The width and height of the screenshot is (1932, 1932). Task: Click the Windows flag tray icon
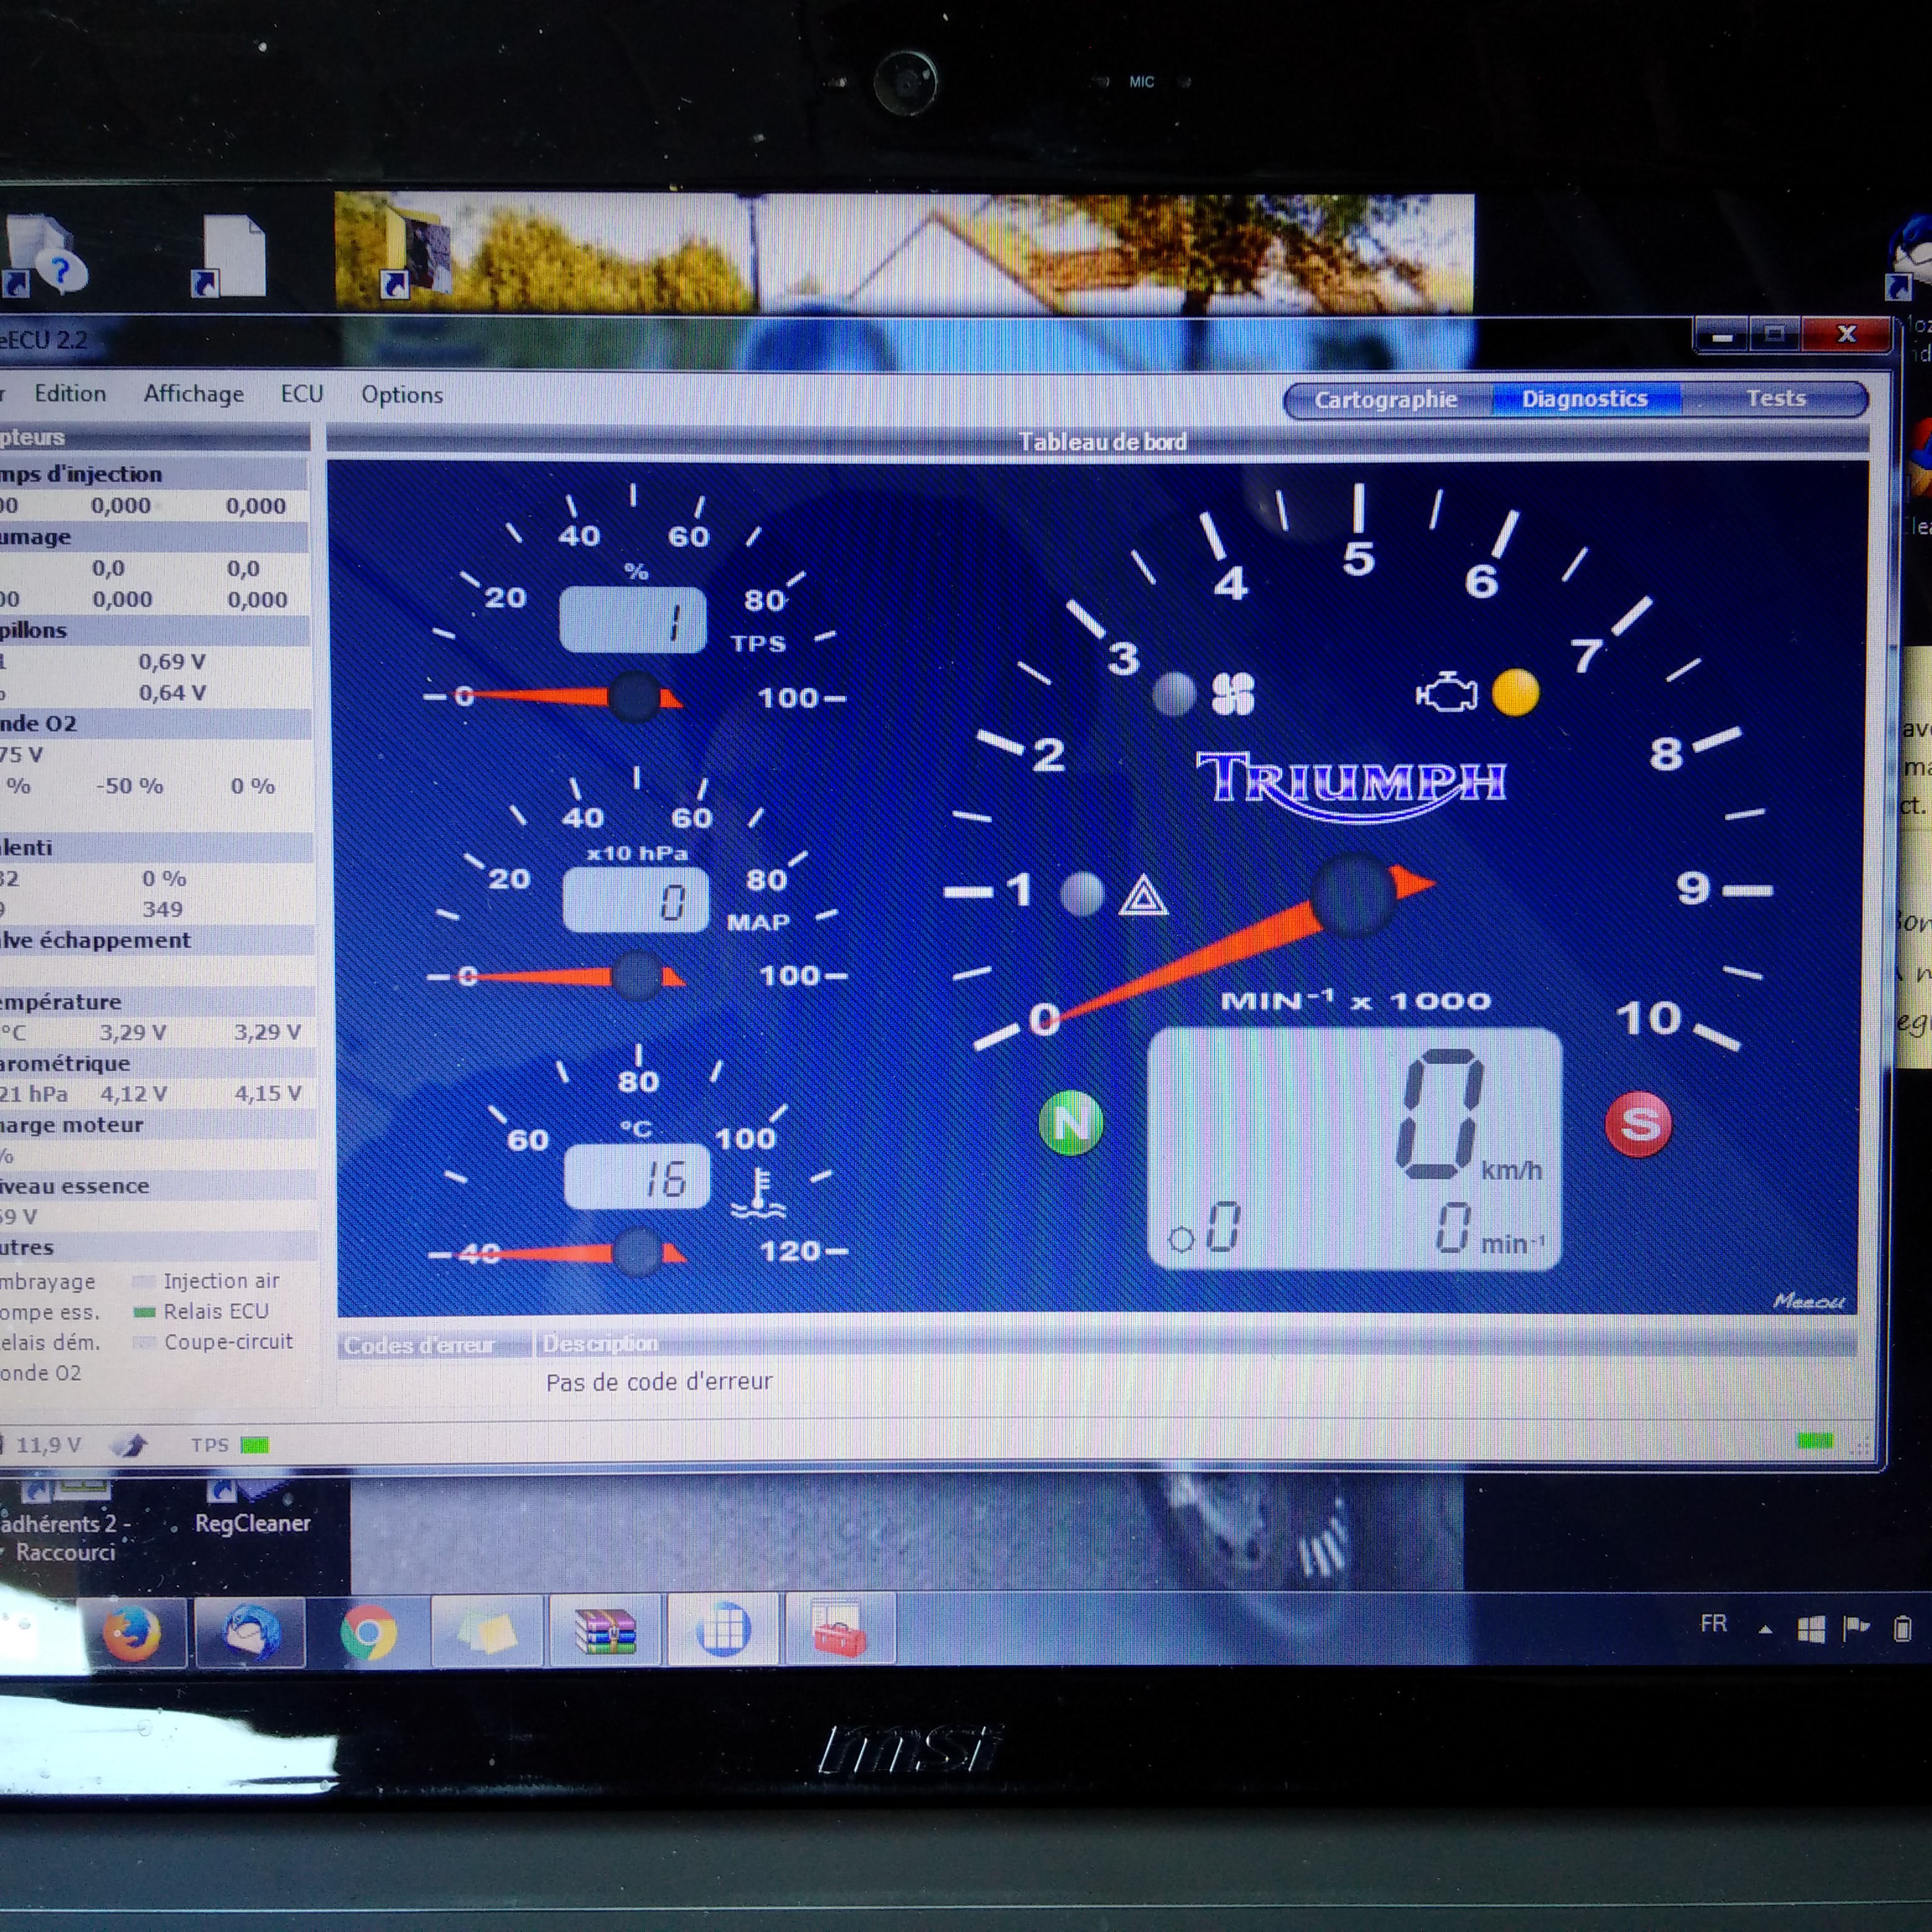(1811, 1629)
